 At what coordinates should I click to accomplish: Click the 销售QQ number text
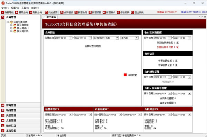[x=167, y=12]
